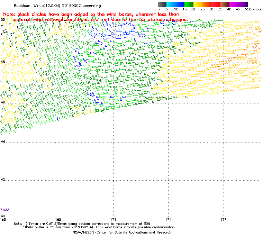Click the yellow 20-25 knots legend segment
The height and width of the screenshot is (238, 263).
click(198, 4)
